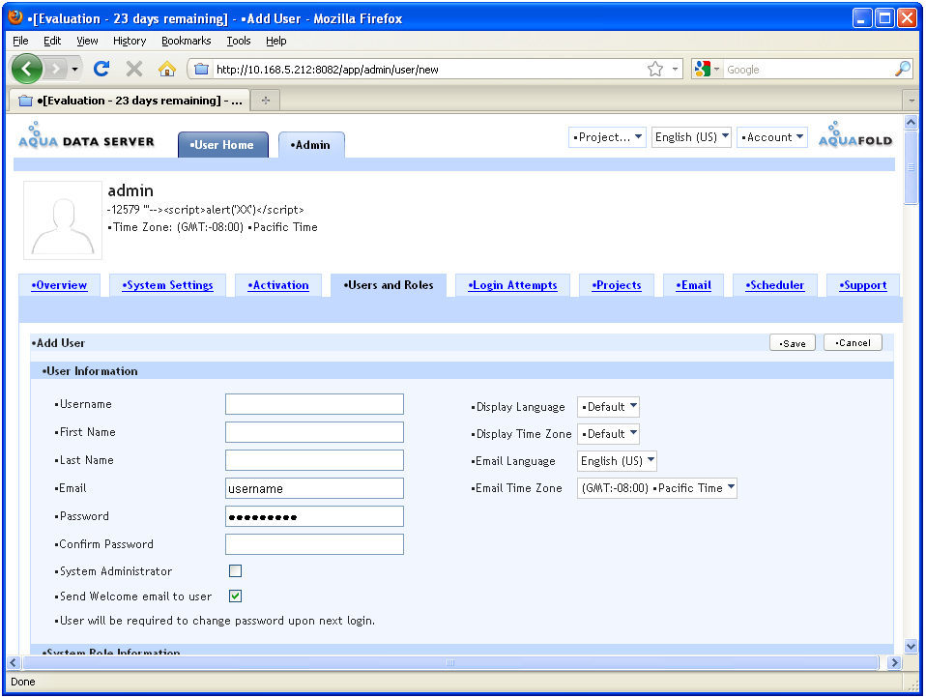Click the Confirm Password field
The image size is (926, 698).
click(314, 544)
